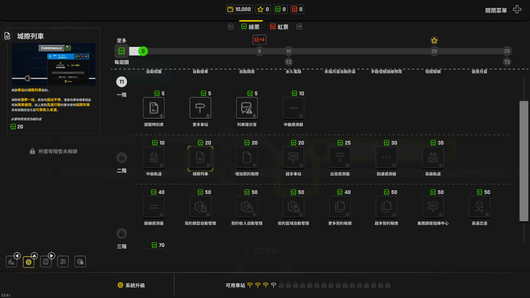Select the locked 中繼感測器 upgrade

pos(294,108)
